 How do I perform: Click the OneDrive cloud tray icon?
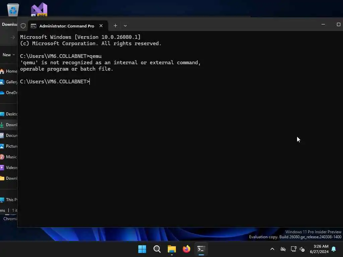point(283,249)
